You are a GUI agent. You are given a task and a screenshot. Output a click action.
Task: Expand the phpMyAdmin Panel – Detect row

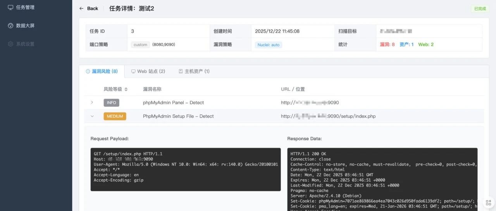(92, 103)
